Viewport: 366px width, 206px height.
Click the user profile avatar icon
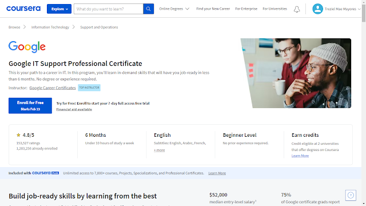(317, 9)
